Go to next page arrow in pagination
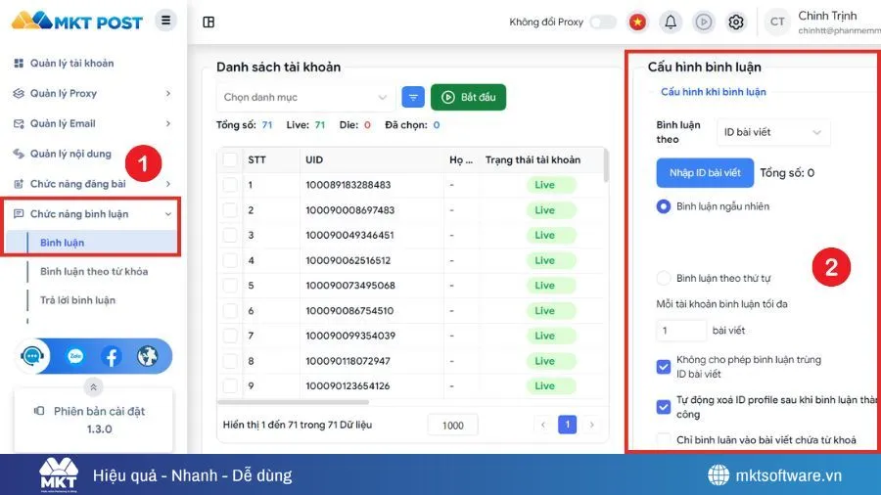881x495 pixels. pyautogui.click(x=591, y=425)
